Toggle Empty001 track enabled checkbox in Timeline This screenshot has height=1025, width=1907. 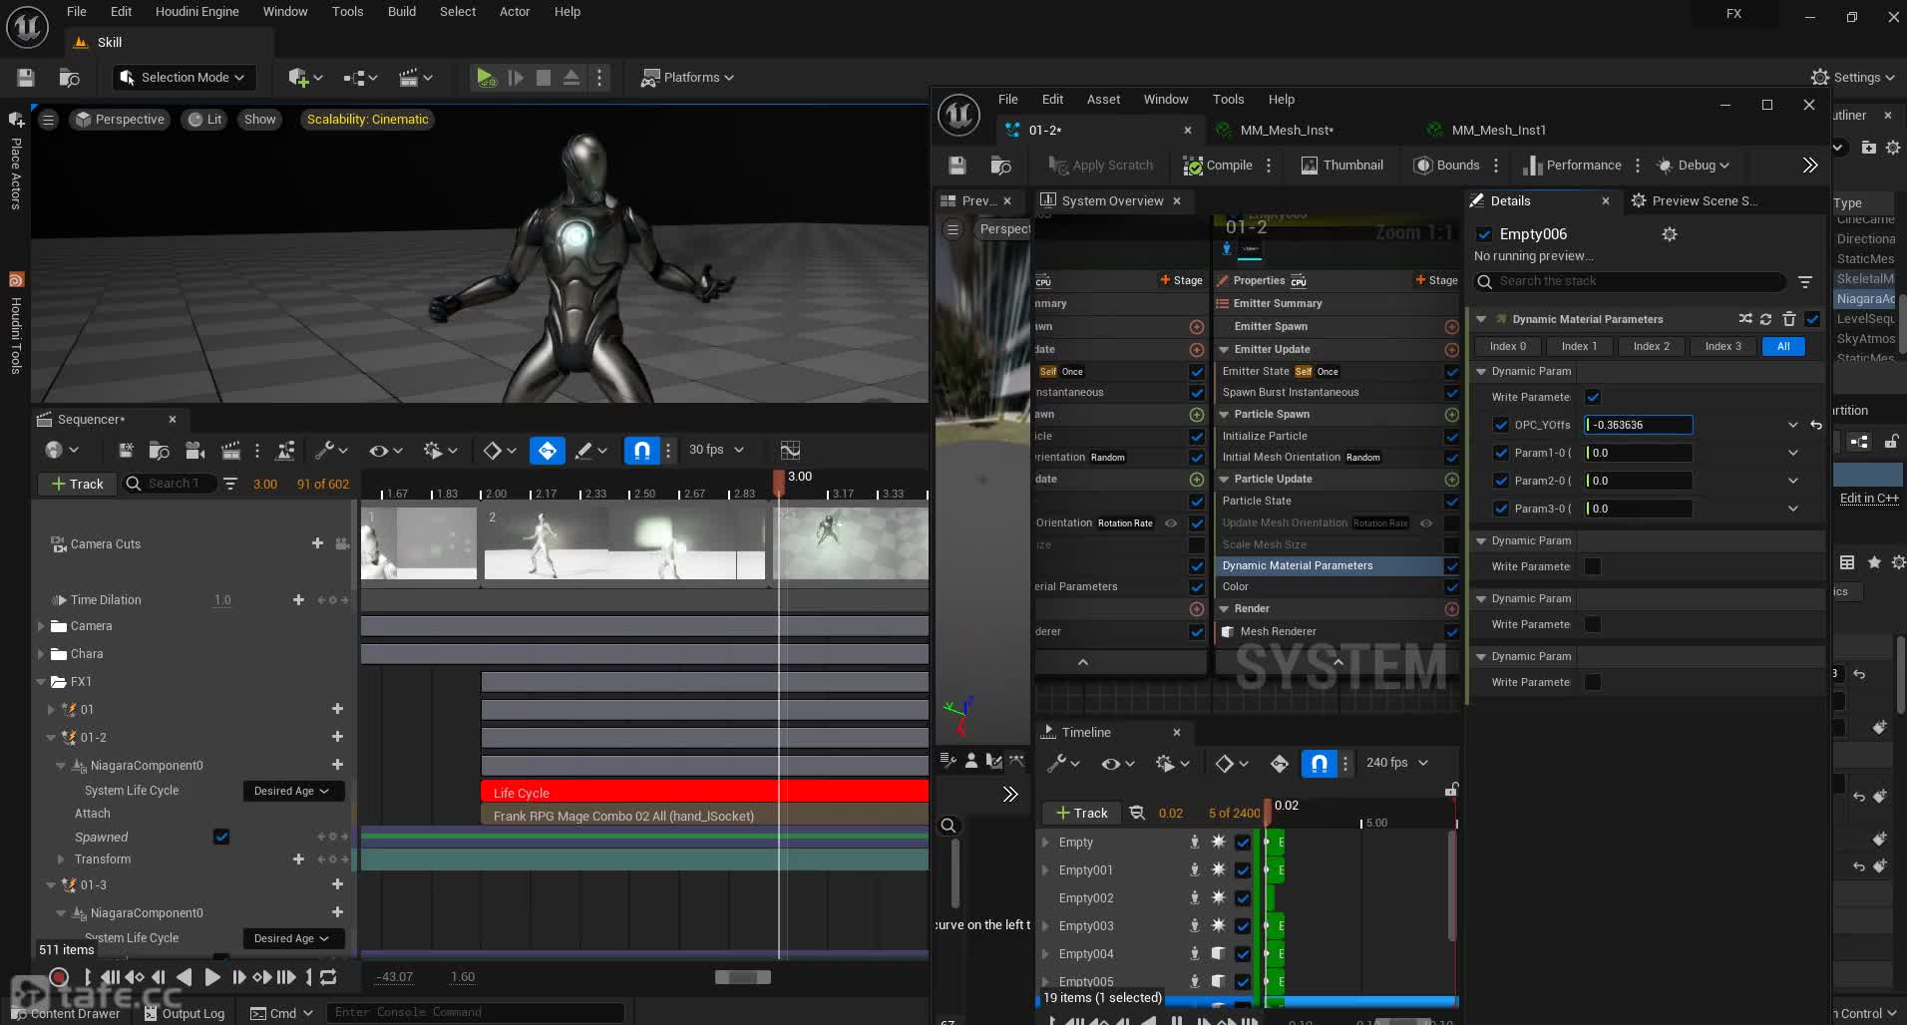pos(1243,870)
